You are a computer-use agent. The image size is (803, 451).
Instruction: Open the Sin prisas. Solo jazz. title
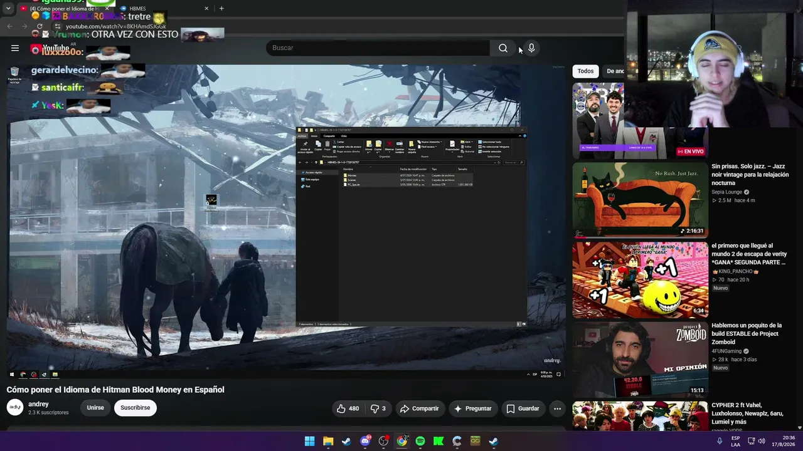[750, 175]
